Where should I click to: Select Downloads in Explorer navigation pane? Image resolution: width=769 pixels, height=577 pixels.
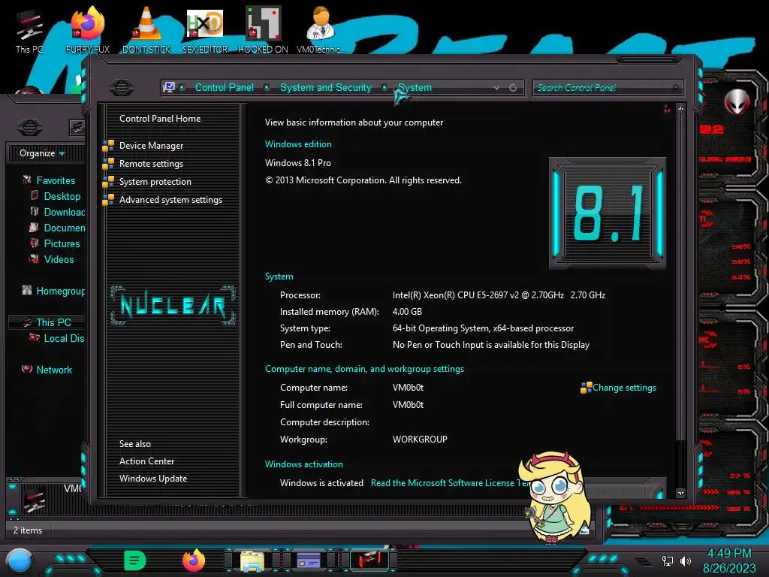click(64, 212)
